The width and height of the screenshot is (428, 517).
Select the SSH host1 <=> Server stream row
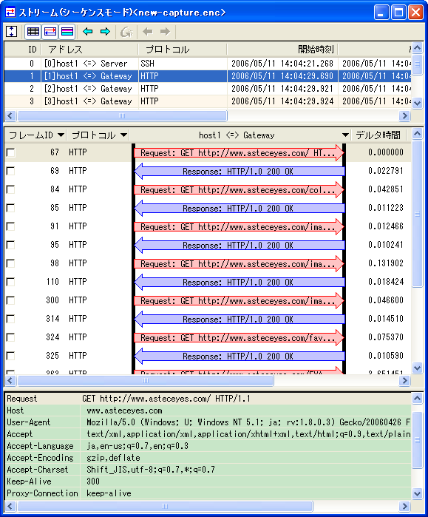pyautogui.click(x=208, y=64)
